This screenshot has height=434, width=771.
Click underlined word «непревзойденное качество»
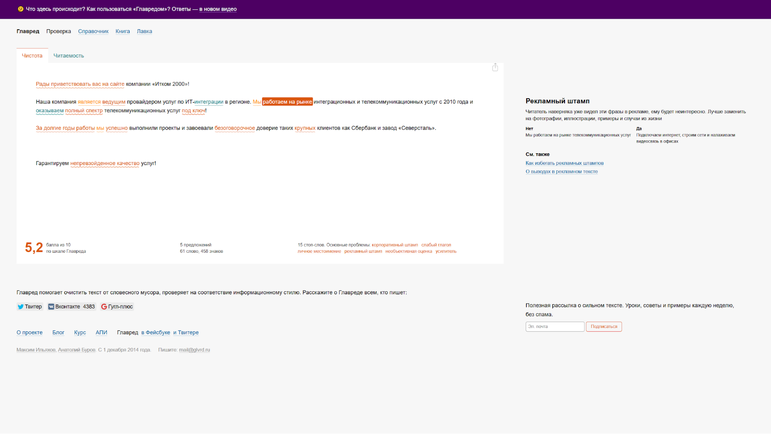point(105,163)
